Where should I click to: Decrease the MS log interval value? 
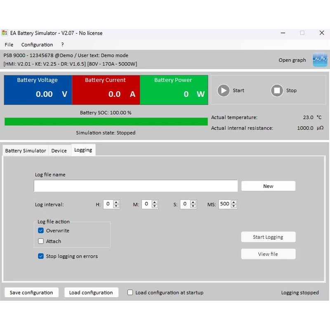[233, 206]
